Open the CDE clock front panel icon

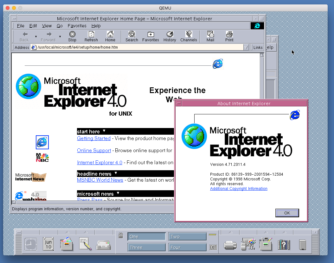(x=31, y=244)
